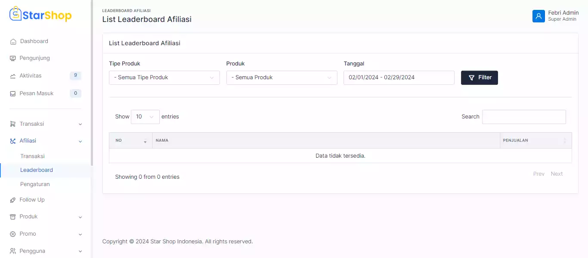The height and width of the screenshot is (258, 588).
Task: Click the Promo discount icon
Action: 13,234
